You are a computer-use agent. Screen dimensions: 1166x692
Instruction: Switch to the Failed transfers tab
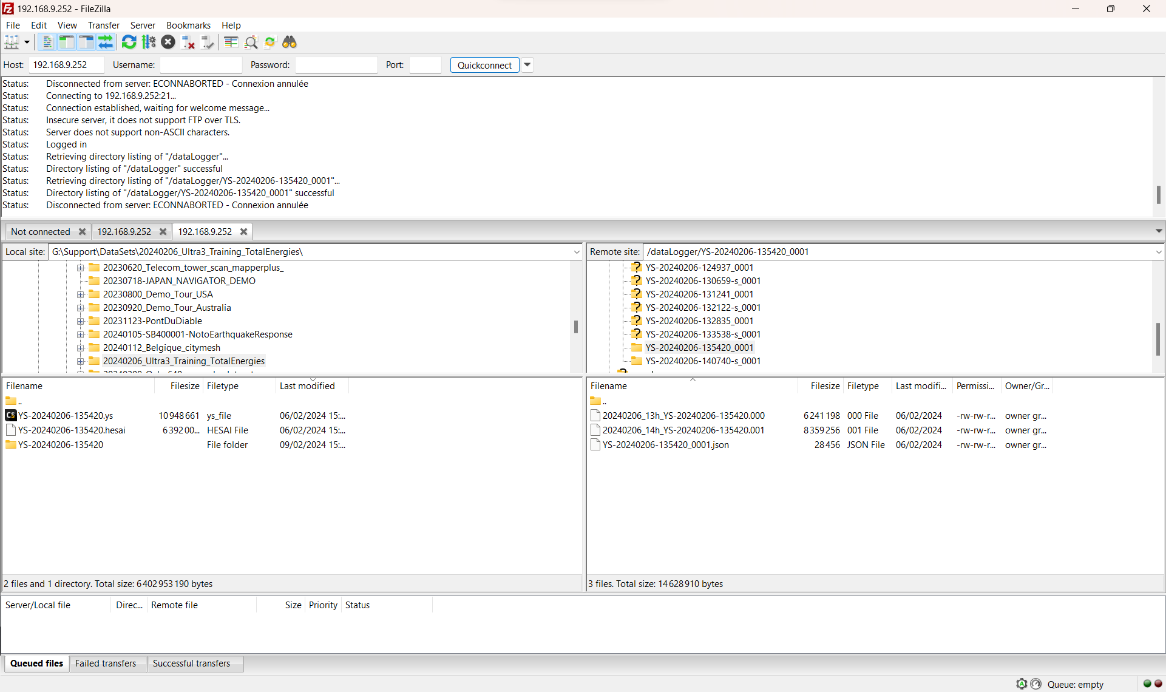tap(106, 663)
